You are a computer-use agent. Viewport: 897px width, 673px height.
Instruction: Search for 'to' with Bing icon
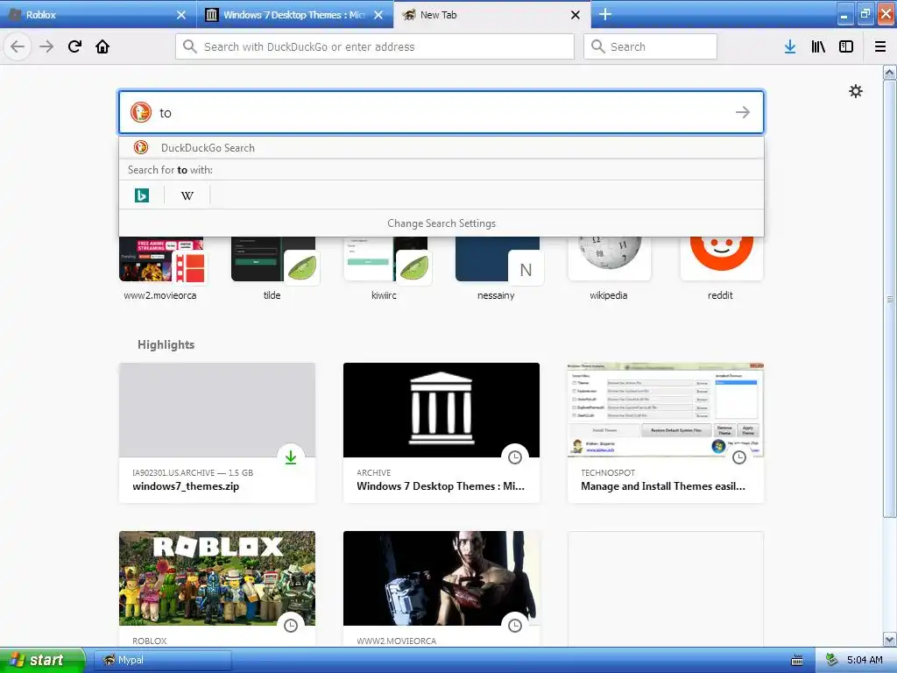[142, 195]
